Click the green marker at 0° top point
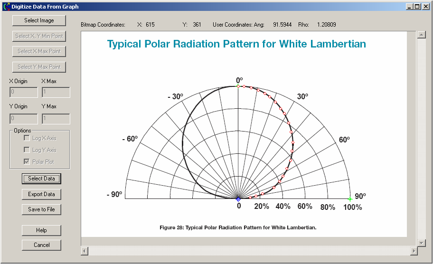The image size is (433, 264). (238, 86)
